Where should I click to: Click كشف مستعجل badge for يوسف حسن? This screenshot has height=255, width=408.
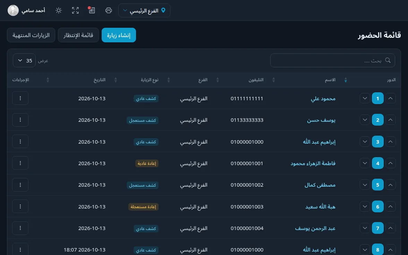click(143, 120)
